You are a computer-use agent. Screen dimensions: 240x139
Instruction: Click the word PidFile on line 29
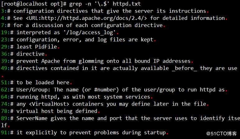(x=46, y=47)
